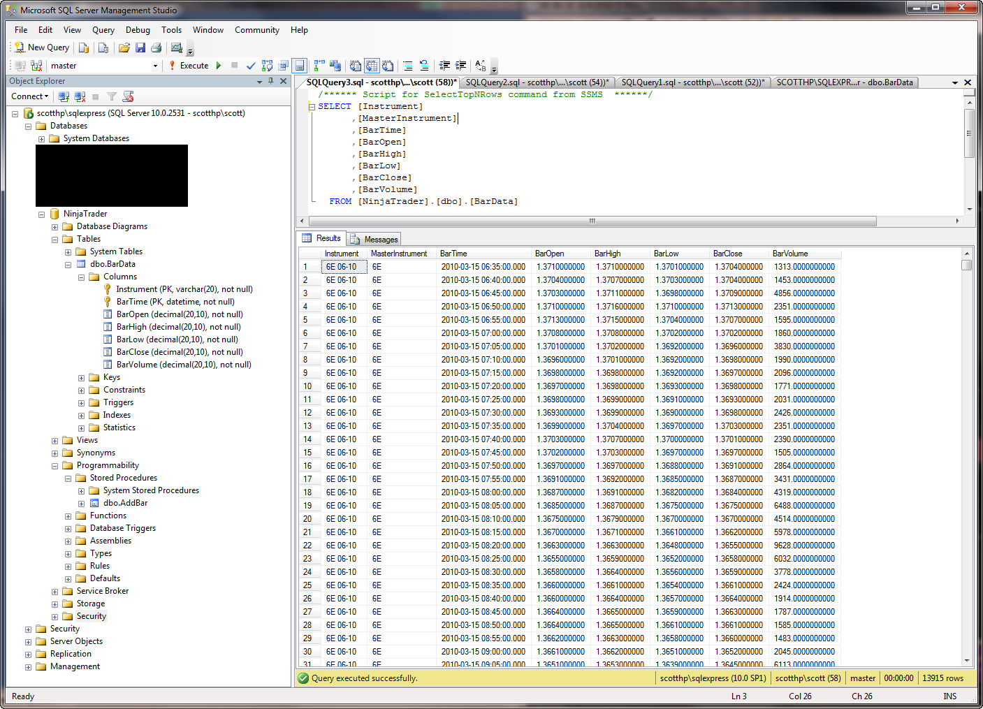Select the Security folder under NinjaTrader

tap(92, 617)
